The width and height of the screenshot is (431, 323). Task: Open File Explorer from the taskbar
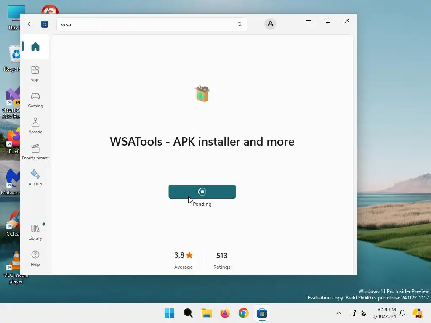point(206,313)
